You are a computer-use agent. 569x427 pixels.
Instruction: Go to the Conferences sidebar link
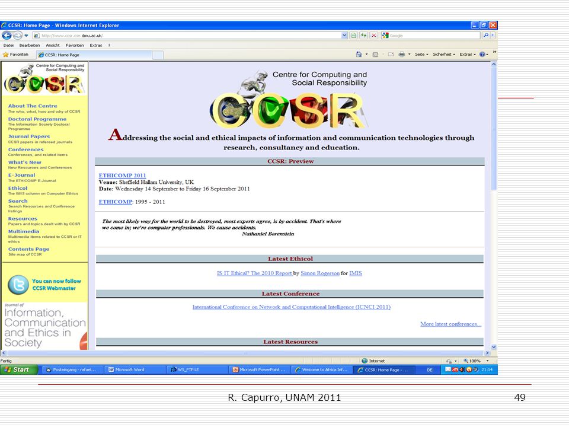click(x=25, y=149)
